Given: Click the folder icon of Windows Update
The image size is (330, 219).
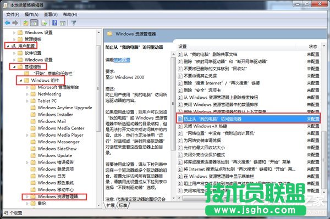Looking at the screenshot, I should coord(33,155).
